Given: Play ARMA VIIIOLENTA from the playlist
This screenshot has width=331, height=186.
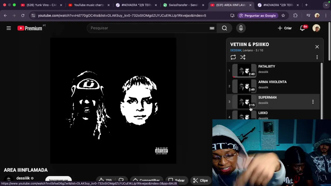Looking at the screenshot, I should click(273, 86).
